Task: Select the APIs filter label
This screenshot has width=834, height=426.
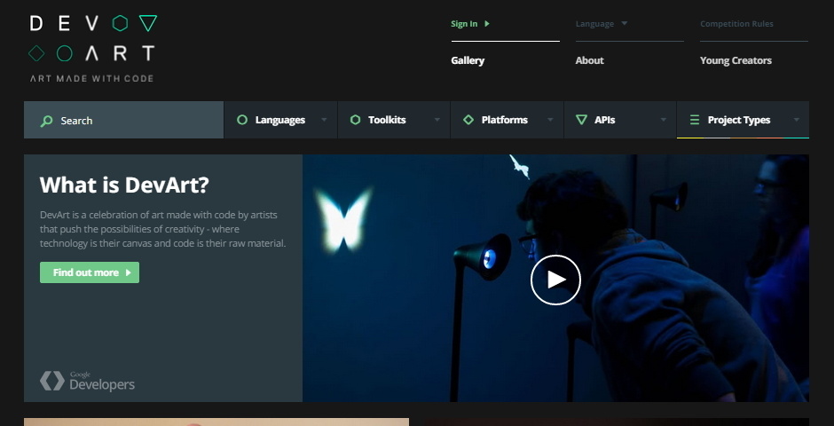Action: [605, 120]
